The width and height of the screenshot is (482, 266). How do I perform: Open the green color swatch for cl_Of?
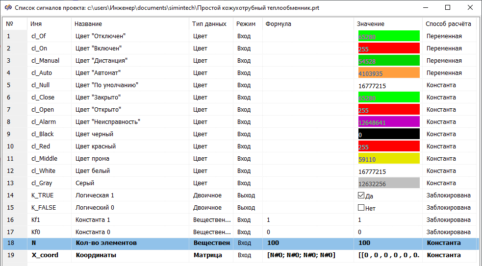[389, 36]
